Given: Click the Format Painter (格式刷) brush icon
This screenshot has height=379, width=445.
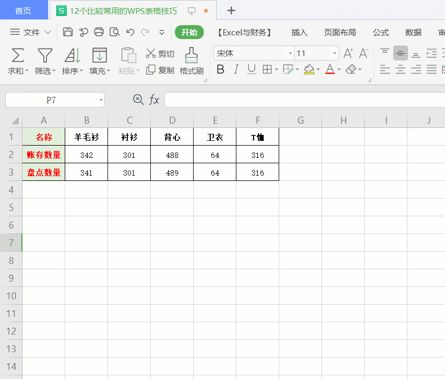Looking at the screenshot, I should (191, 55).
